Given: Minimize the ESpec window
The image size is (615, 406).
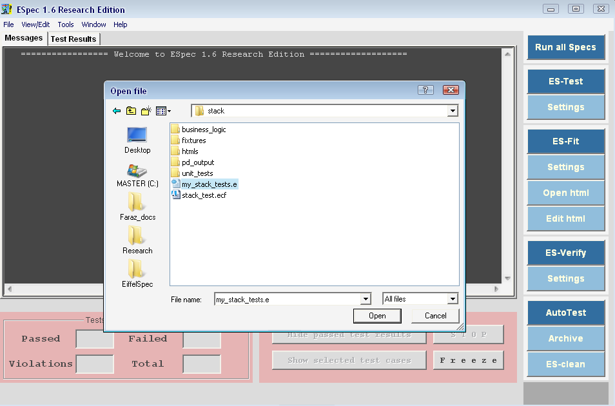Looking at the screenshot, I should click(551, 8).
